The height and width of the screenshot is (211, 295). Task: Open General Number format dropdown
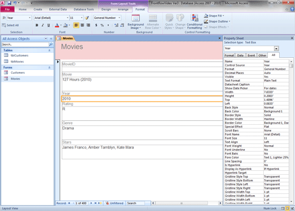click(x=119, y=18)
